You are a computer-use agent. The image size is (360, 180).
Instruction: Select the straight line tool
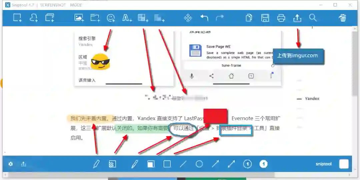click(183, 164)
